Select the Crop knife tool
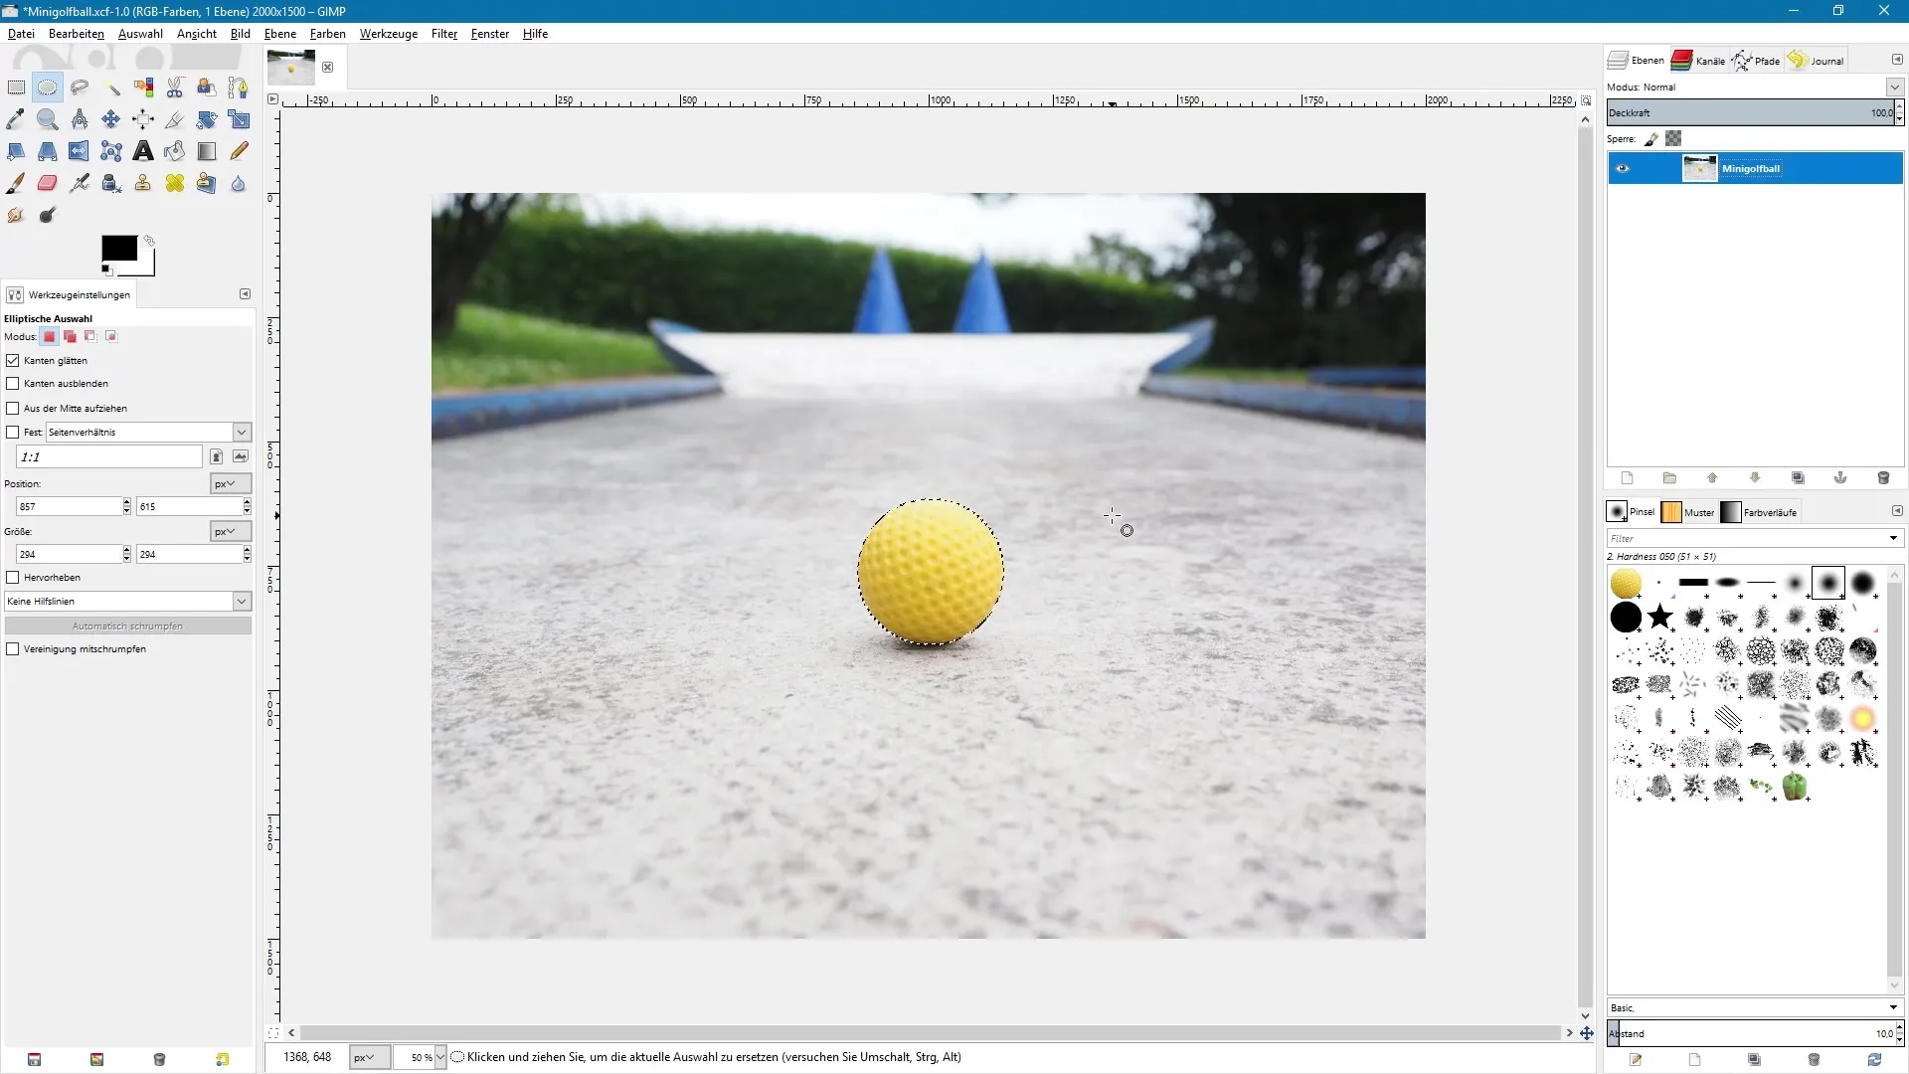The image size is (1909, 1074). point(175,119)
